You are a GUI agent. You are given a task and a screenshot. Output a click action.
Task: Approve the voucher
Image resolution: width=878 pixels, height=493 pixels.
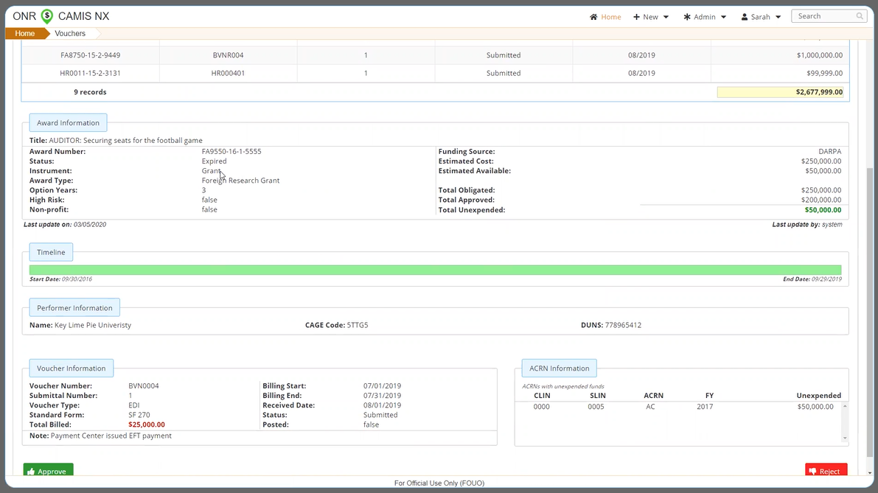coord(48,470)
